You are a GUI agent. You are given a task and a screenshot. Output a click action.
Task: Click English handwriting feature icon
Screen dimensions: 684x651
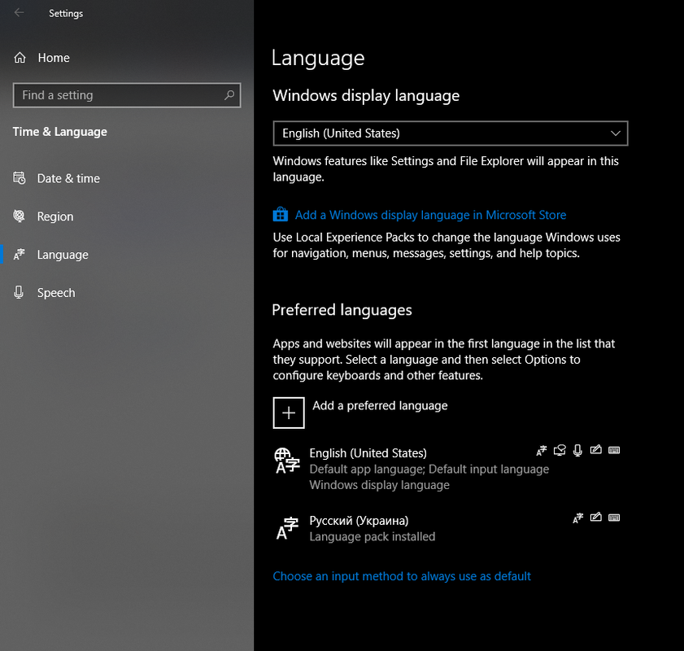coord(596,450)
